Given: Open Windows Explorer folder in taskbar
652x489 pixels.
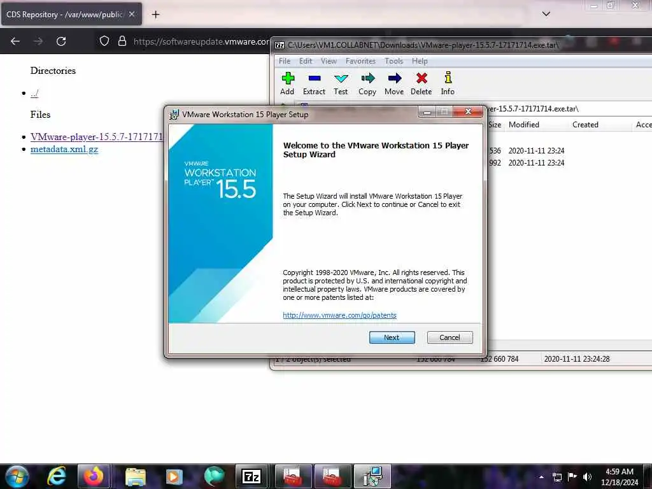Looking at the screenshot, I should tap(135, 476).
